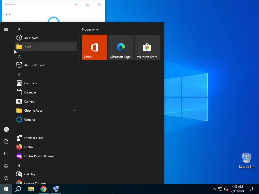This screenshot has height=194, width=259.
Task: Launch the Camera app
Action: click(46, 101)
